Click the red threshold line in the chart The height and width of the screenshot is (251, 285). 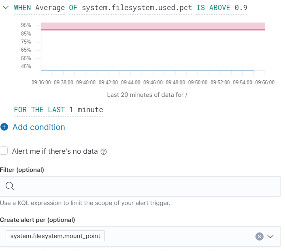153,30
